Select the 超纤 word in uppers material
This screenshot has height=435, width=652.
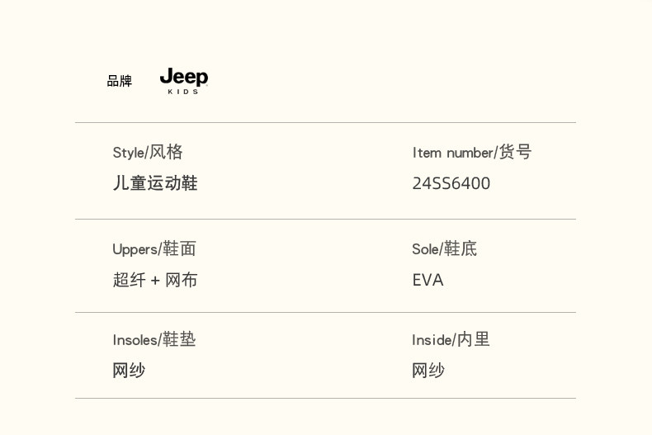(x=129, y=280)
